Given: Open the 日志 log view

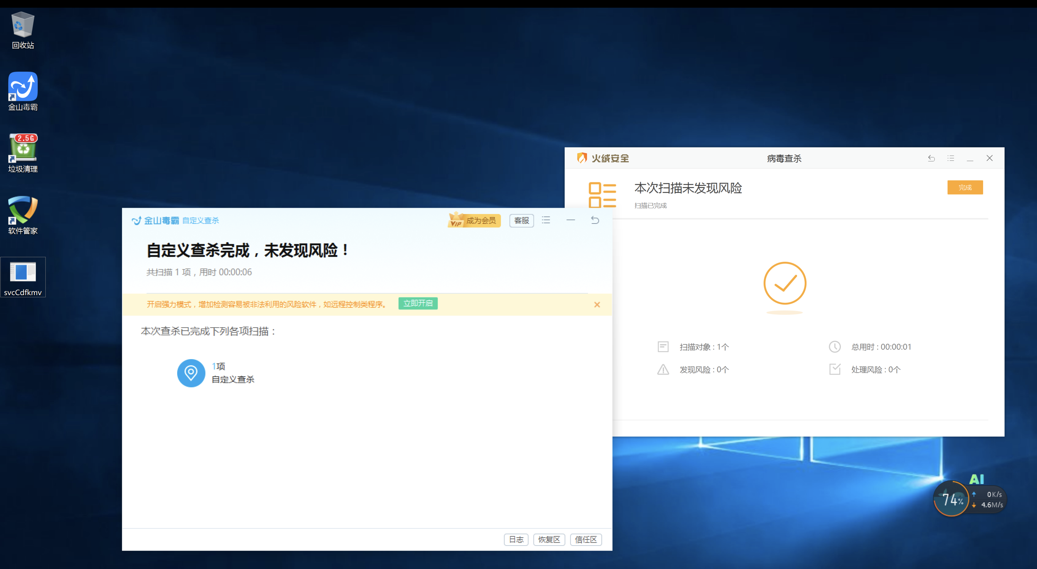Looking at the screenshot, I should click(516, 539).
